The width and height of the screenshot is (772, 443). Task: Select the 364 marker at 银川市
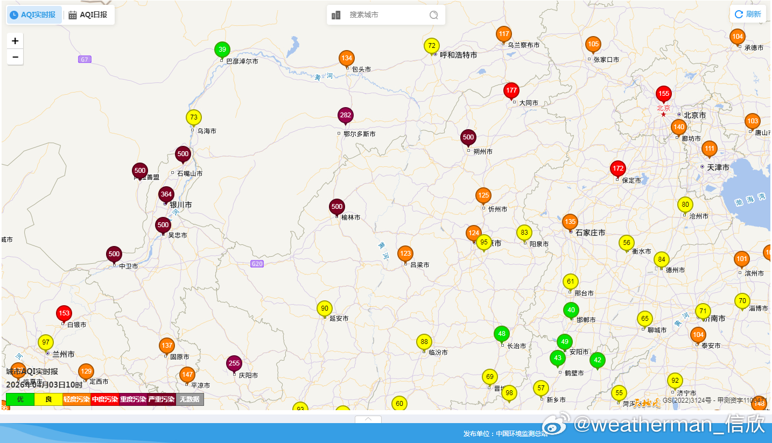tap(166, 194)
